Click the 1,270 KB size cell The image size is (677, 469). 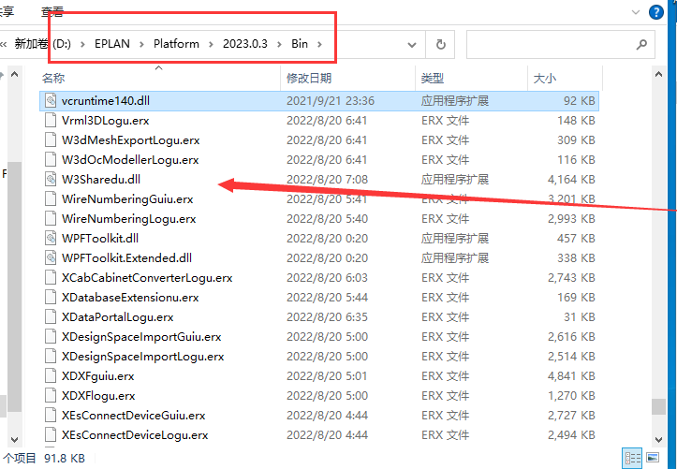point(571,396)
